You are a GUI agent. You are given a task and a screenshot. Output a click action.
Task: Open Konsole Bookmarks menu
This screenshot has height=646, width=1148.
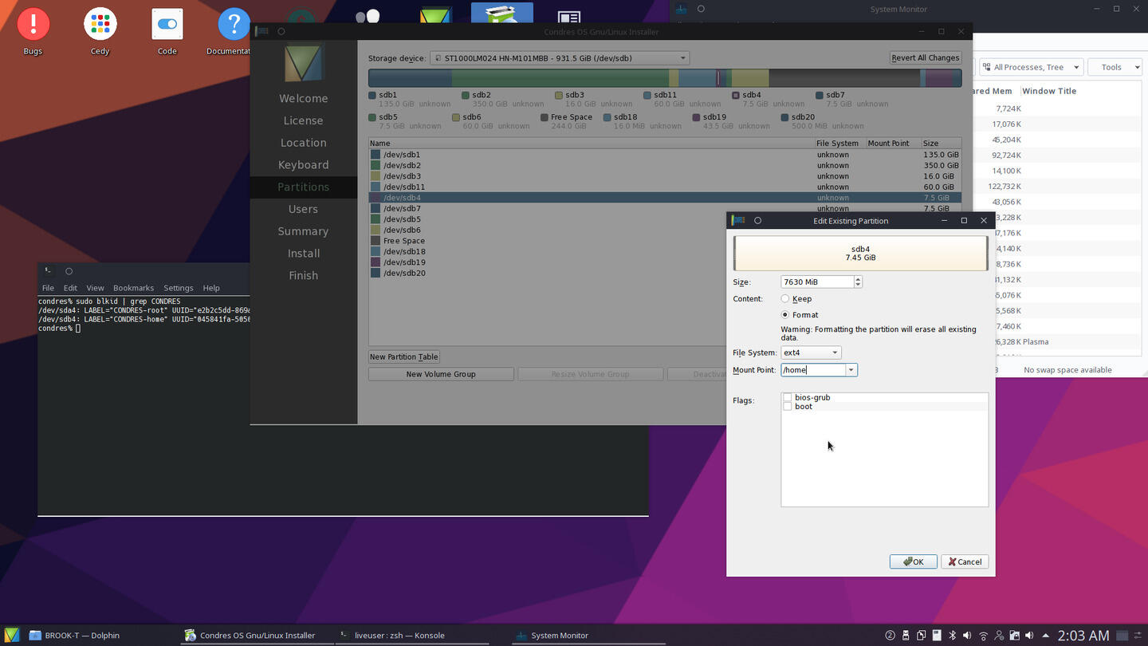[x=133, y=288]
